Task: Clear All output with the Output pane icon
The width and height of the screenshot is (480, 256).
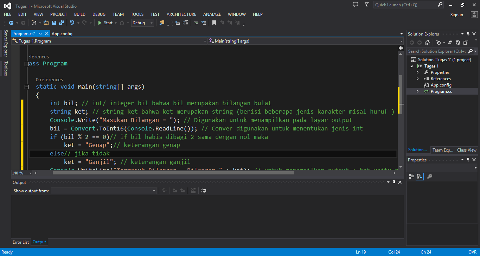Action: point(193,190)
